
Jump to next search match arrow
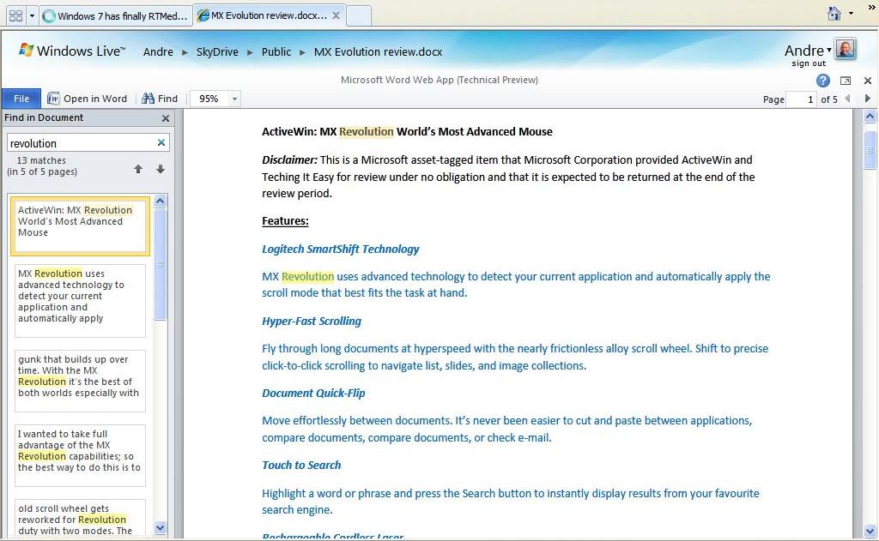pos(161,169)
